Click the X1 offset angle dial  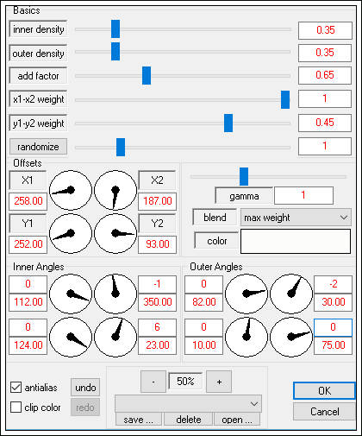point(71,190)
